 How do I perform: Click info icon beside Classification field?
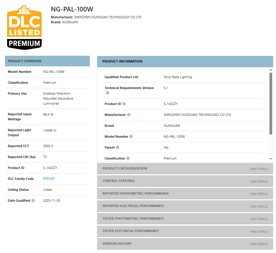[x=128, y=158]
